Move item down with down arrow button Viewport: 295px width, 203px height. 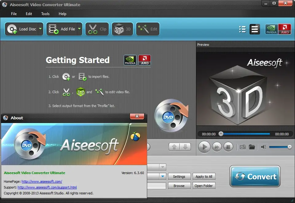(x=185, y=147)
